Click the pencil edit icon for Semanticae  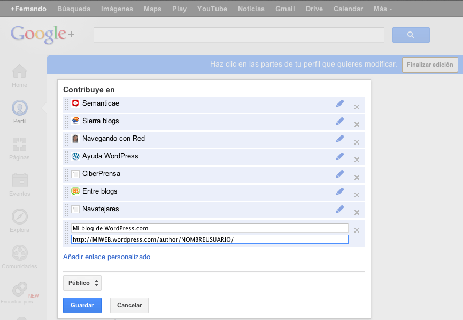point(339,103)
